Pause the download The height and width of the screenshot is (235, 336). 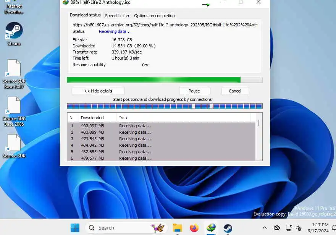(x=194, y=91)
